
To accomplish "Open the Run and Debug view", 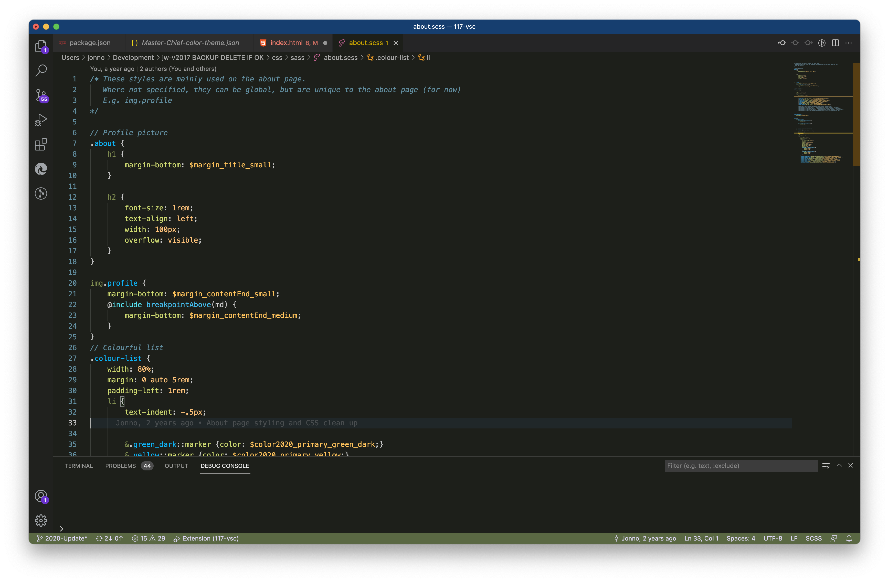I will pyautogui.click(x=41, y=120).
